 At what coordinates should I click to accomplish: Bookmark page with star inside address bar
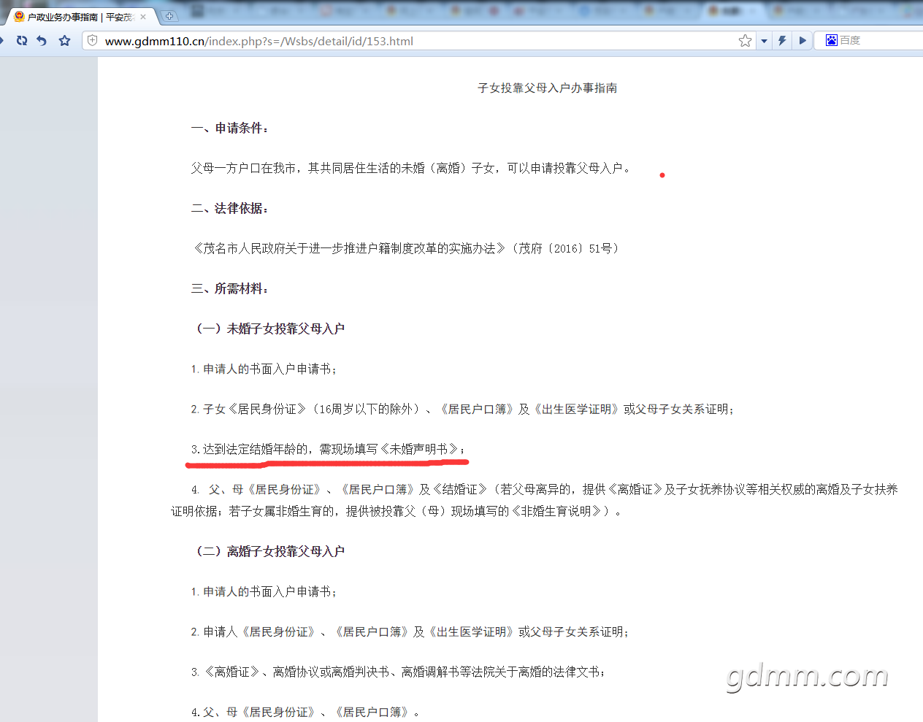(x=745, y=41)
